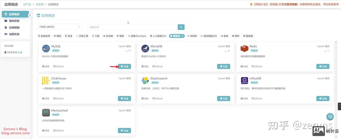
Task: Focus the 搜索应用 search field
Action: (133, 27)
